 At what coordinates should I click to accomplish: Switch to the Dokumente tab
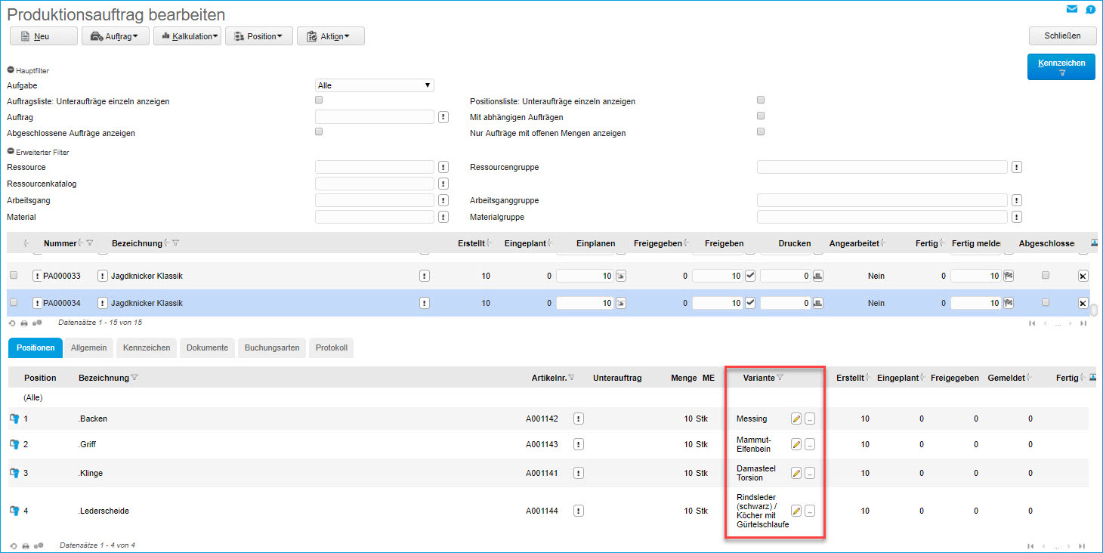(x=207, y=348)
